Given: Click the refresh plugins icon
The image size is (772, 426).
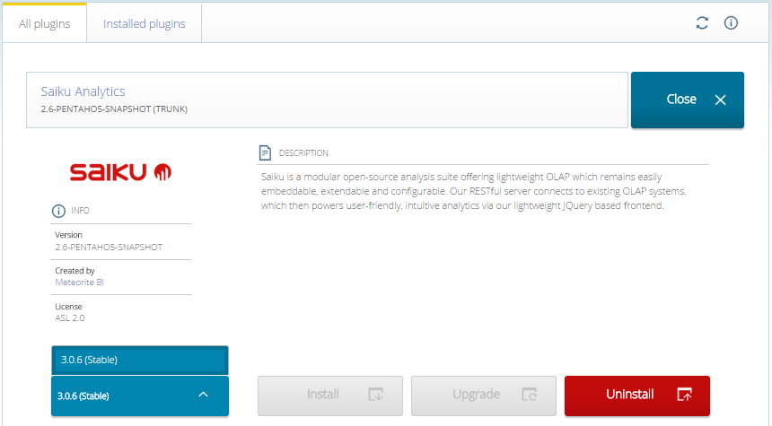Looking at the screenshot, I should coord(702,23).
